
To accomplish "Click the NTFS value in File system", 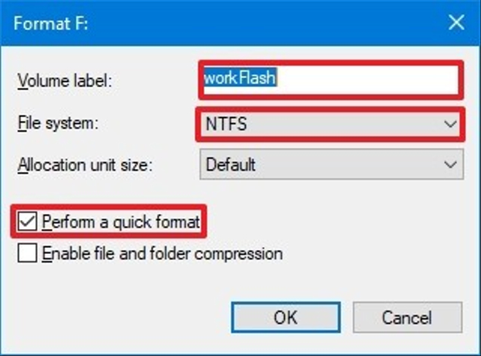I will pos(227,124).
